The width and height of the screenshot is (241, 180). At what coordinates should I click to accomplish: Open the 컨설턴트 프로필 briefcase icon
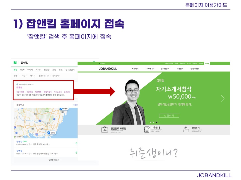[105, 129]
